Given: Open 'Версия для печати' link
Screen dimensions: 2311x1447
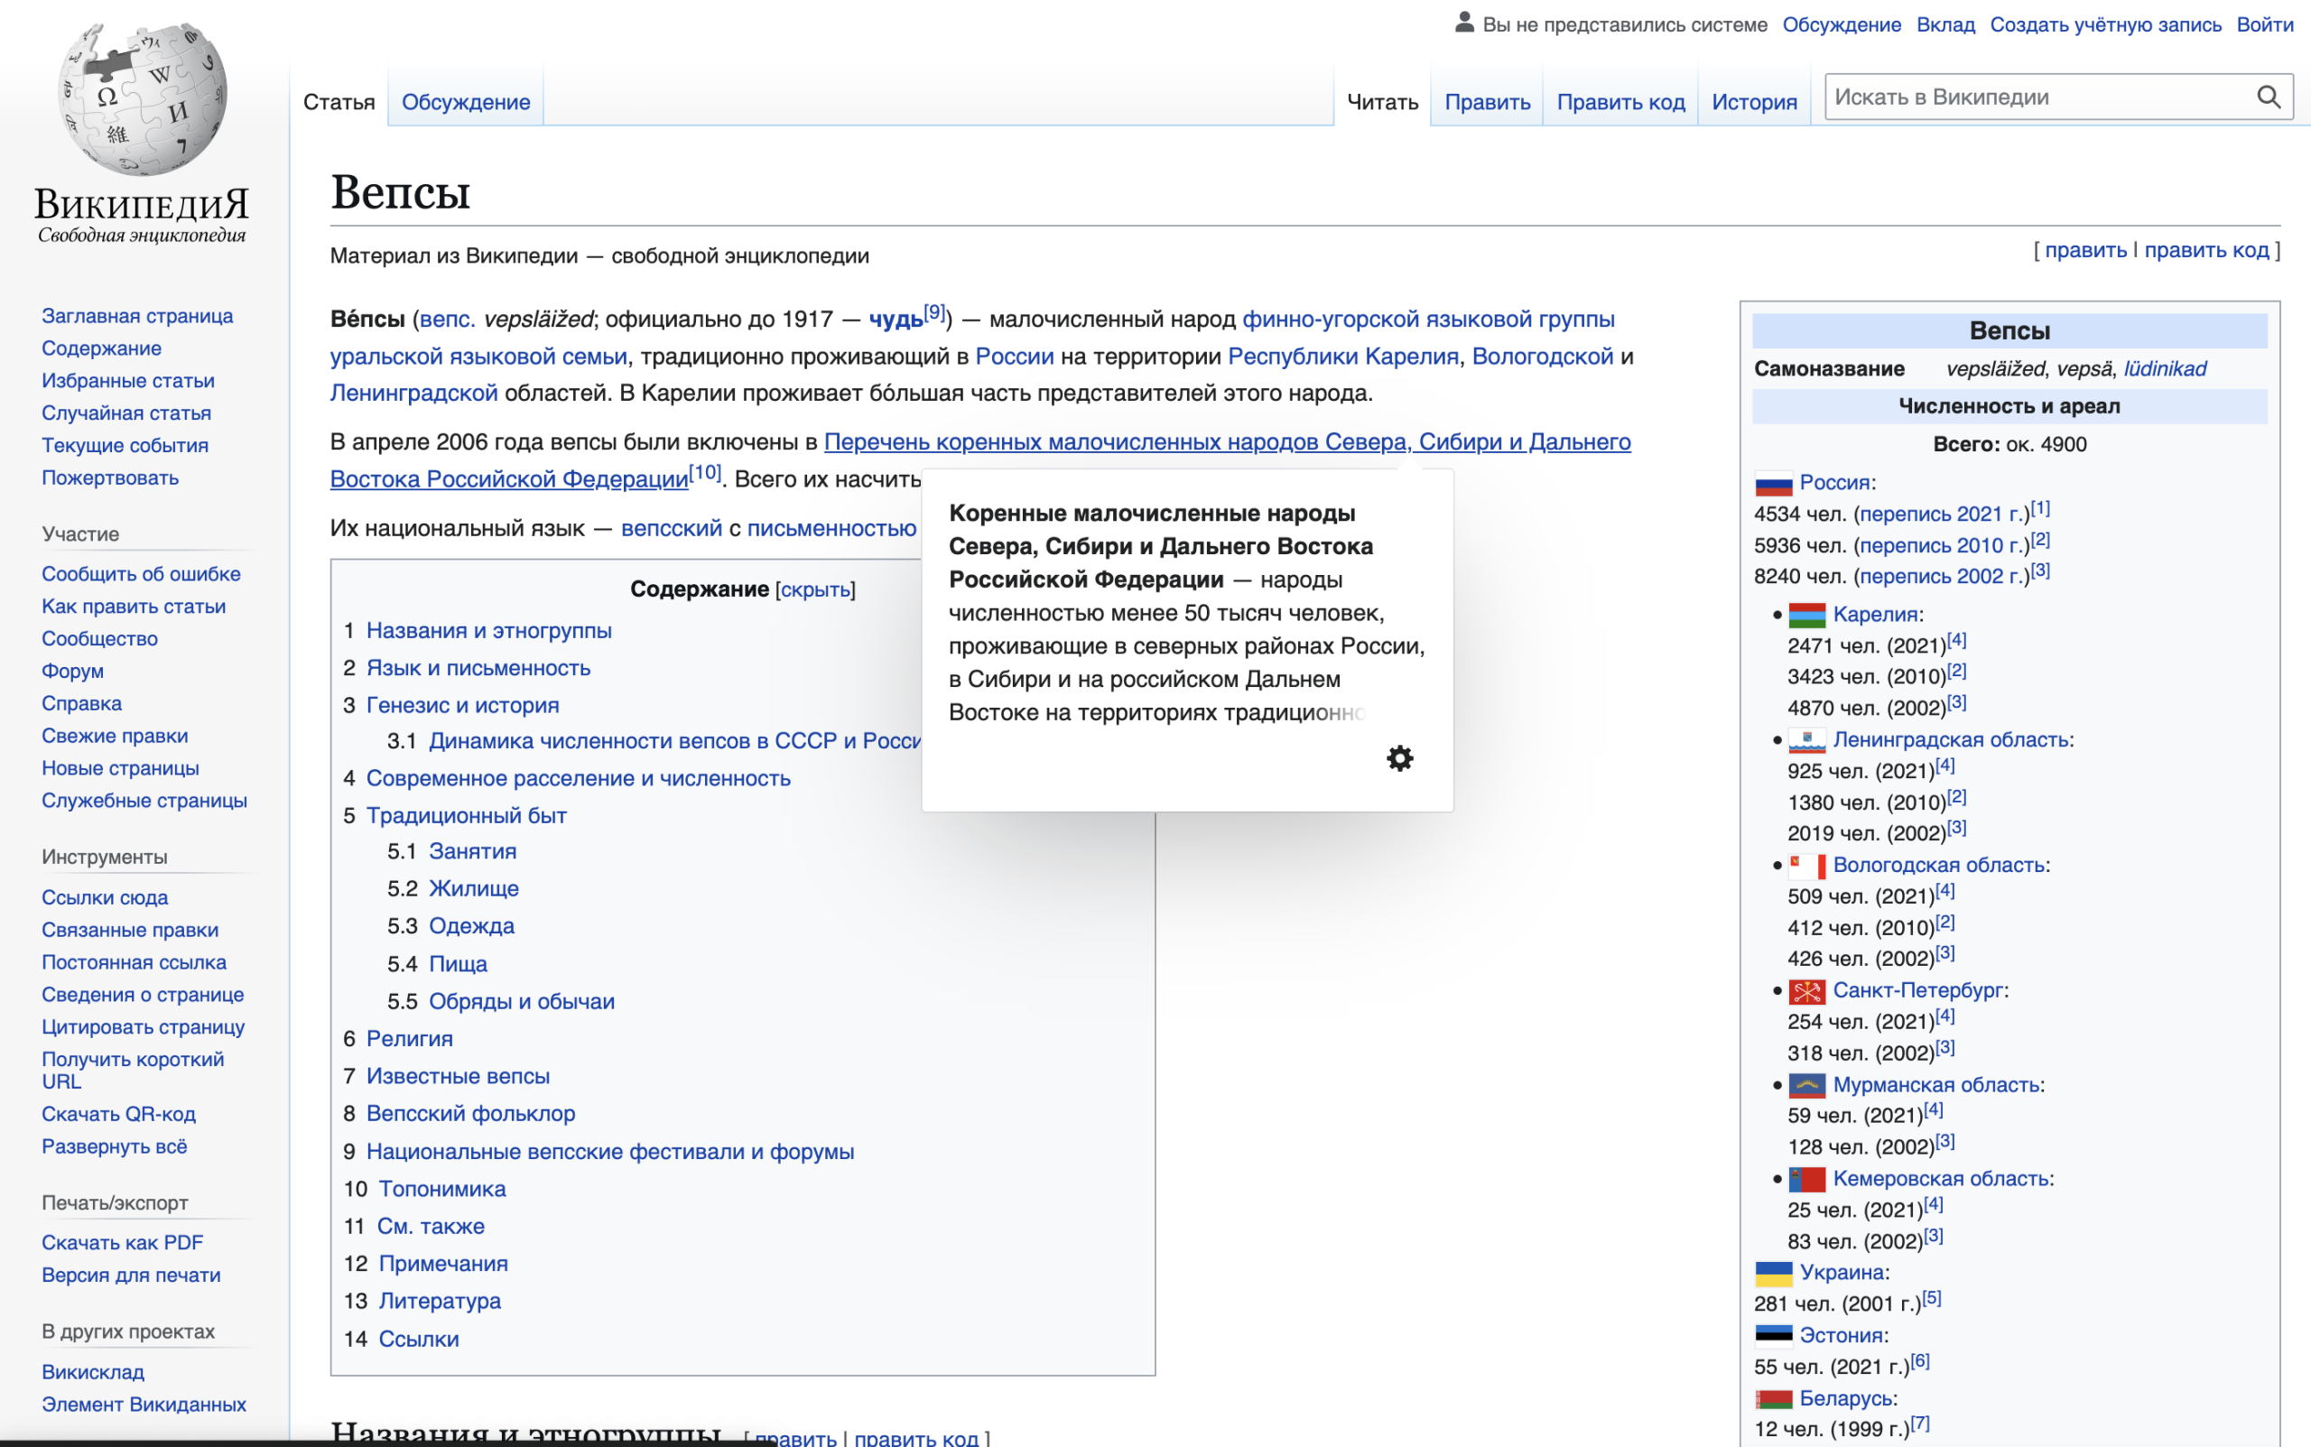Looking at the screenshot, I should tap(131, 1275).
